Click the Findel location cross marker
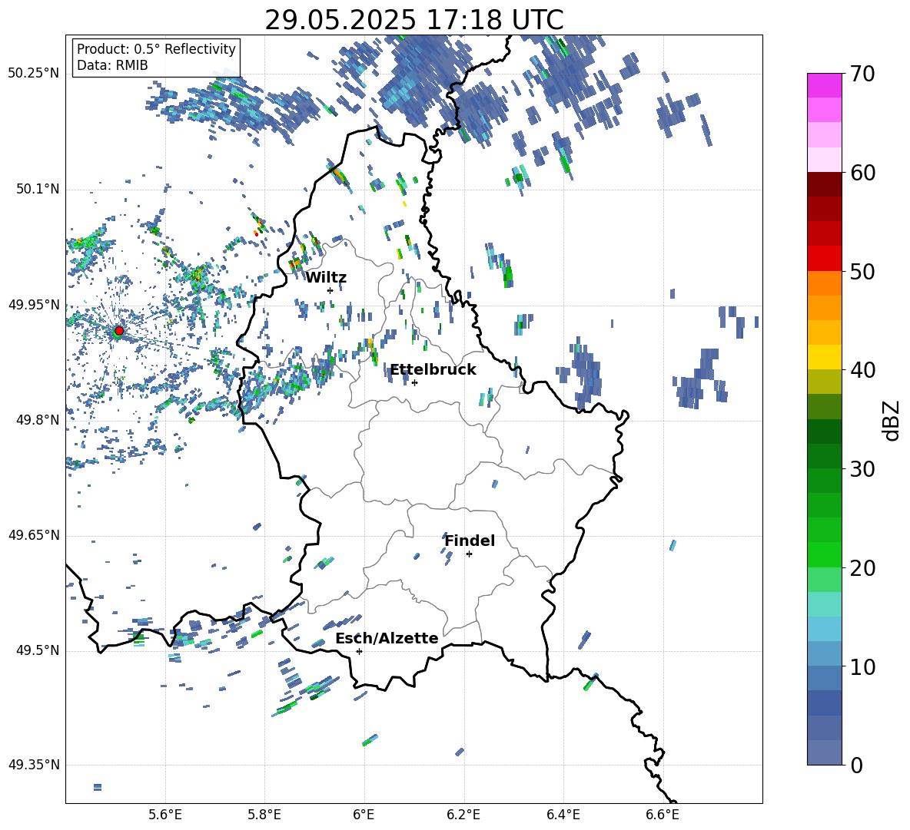This screenshot has width=910, height=830. pyautogui.click(x=469, y=554)
